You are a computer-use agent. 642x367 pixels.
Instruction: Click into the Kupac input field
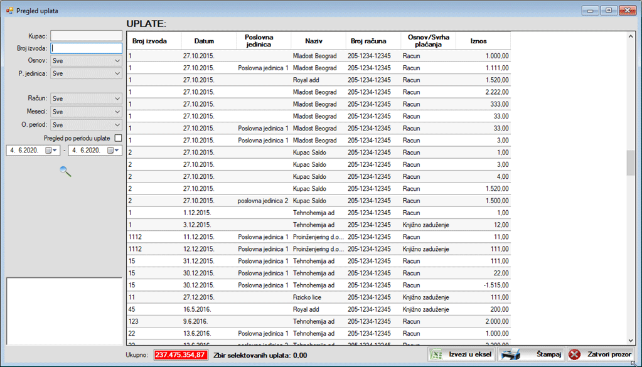click(87, 36)
